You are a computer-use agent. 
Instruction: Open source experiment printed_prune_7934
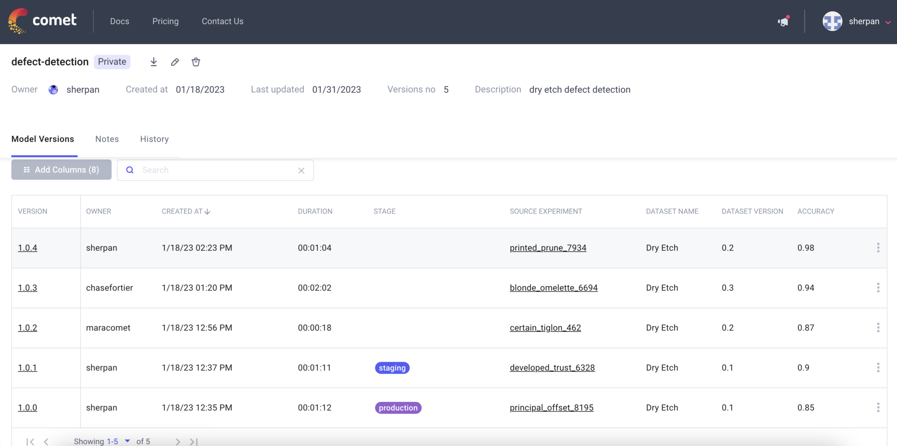coord(547,248)
